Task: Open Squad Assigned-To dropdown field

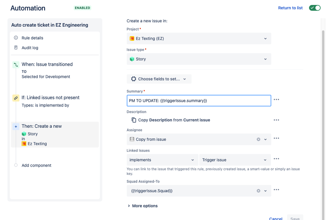Action: [x=199, y=191]
